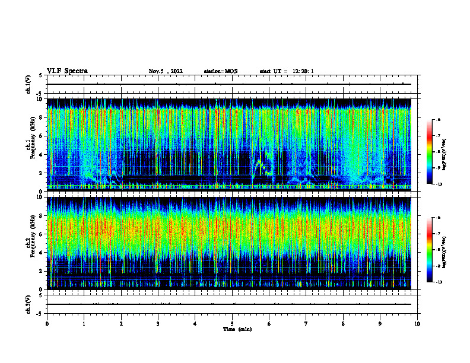
Task: Click the "Time (min)" x-axis label
Action: click(x=237, y=329)
